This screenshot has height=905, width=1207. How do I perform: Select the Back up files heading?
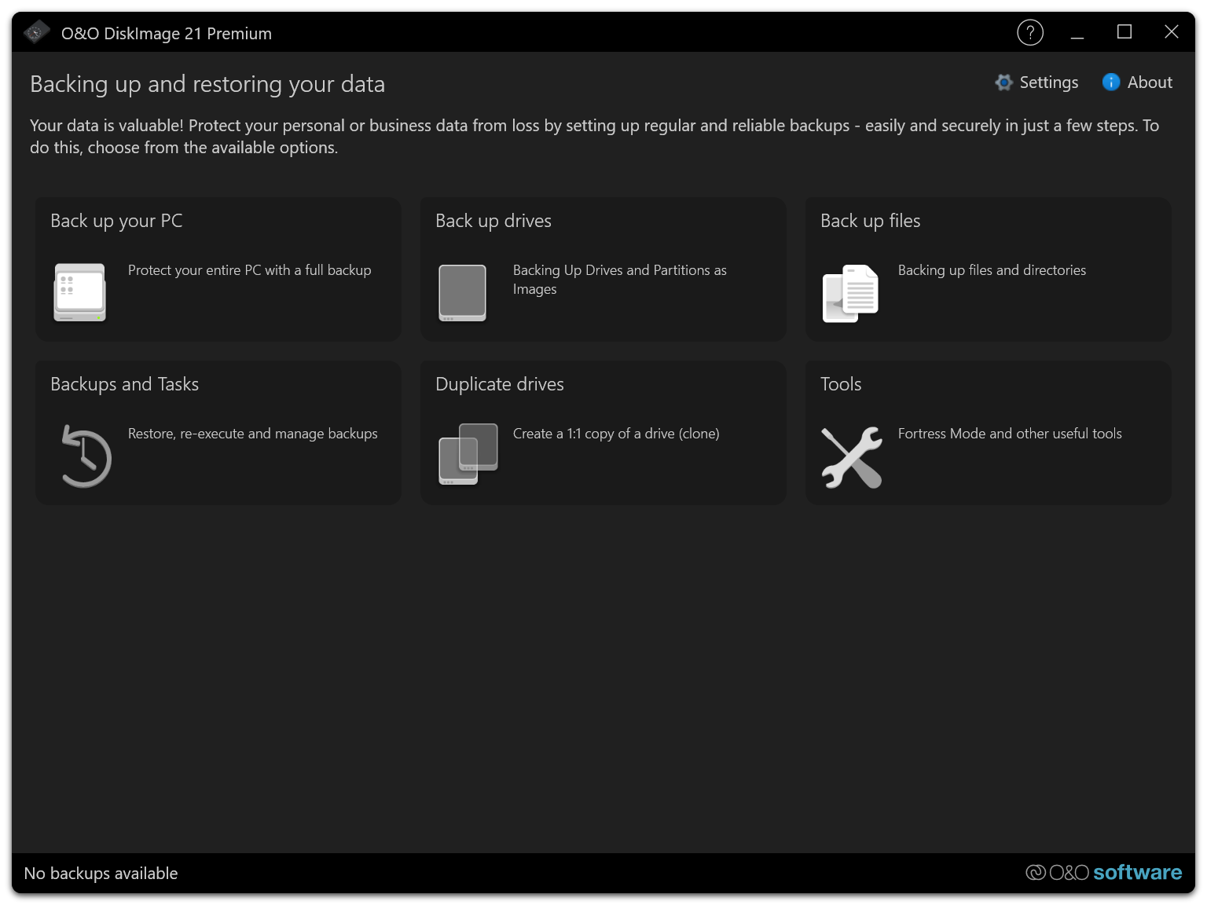870,221
